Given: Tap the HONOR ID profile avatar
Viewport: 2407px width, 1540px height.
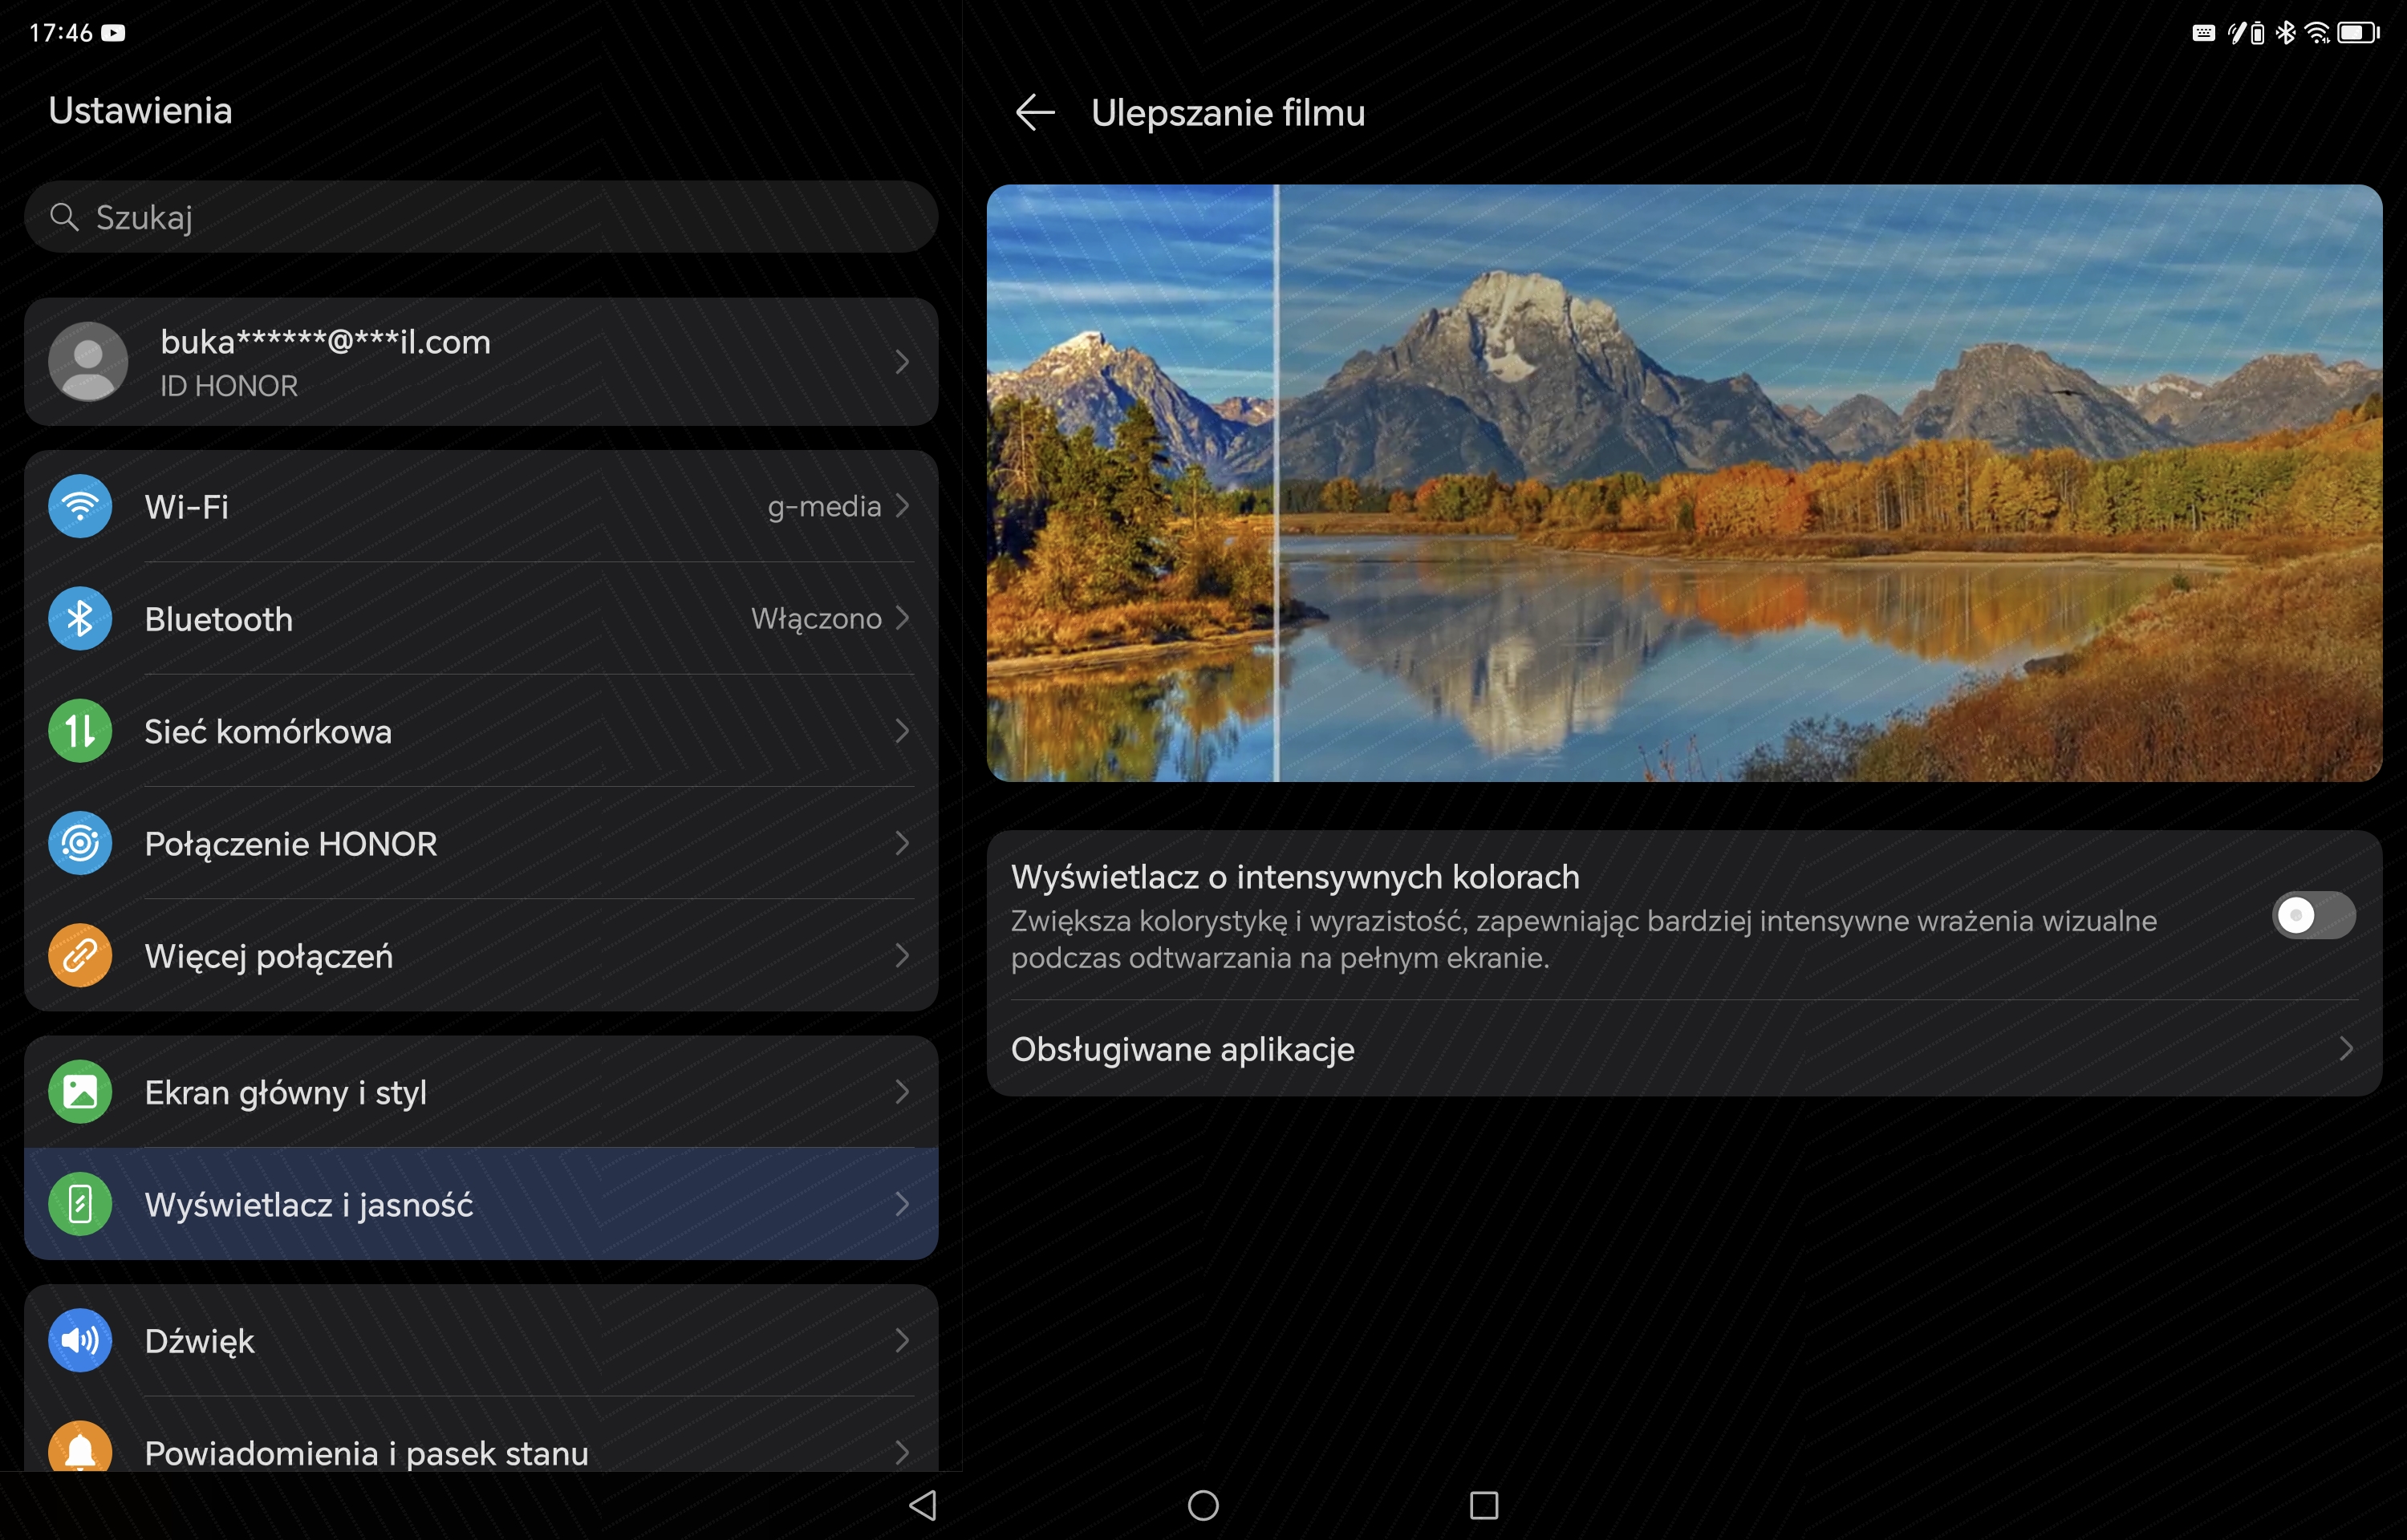Looking at the screenshot, I should [88, 361].
